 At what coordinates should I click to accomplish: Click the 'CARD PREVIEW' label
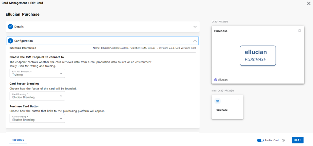tap(220, 22)
